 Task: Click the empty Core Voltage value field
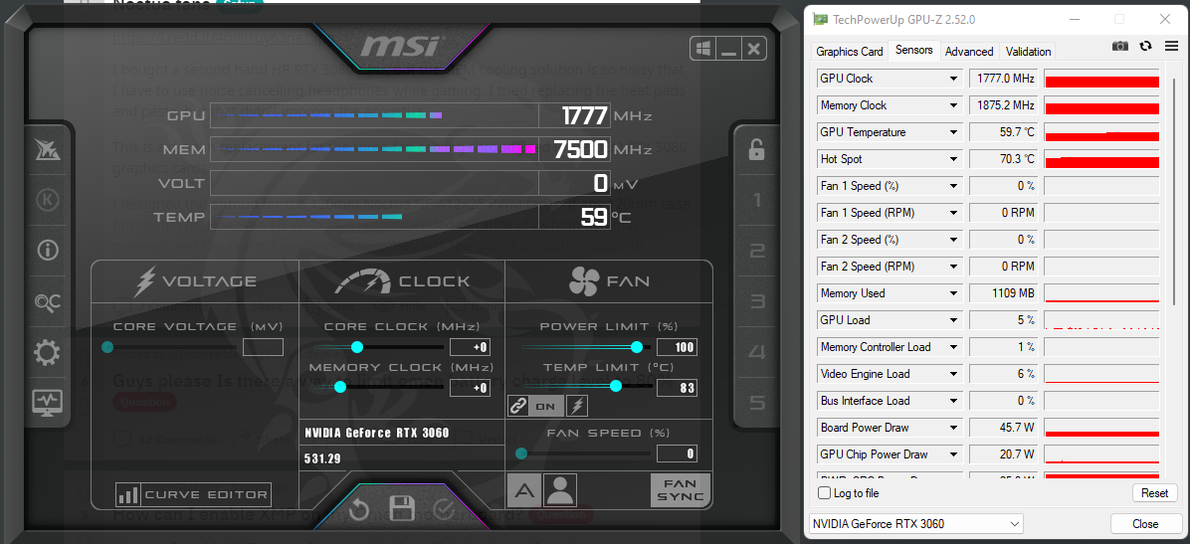(263, 347)
